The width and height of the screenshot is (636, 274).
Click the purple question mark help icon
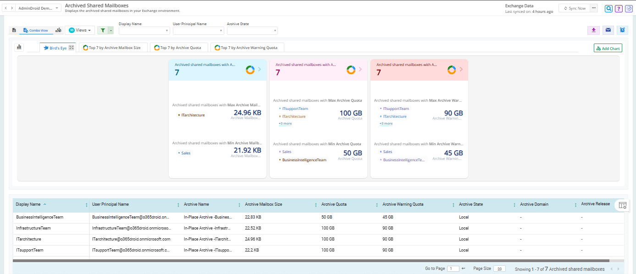click(619, 8)
